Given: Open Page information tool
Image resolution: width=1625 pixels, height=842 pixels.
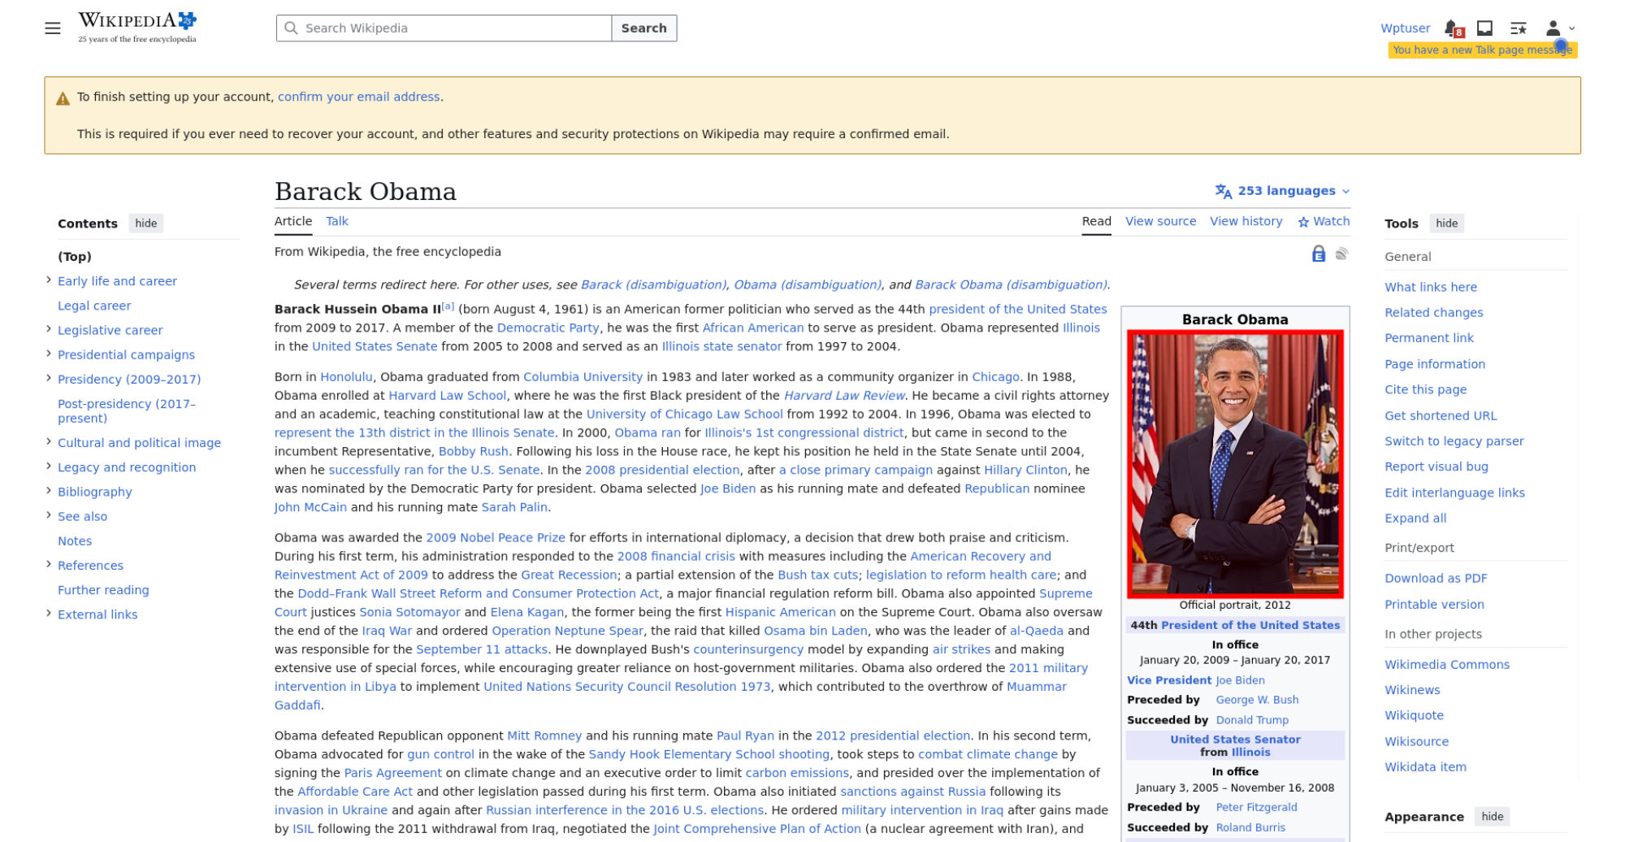Looking at the screenshot, I should (x=1434, y=364).
